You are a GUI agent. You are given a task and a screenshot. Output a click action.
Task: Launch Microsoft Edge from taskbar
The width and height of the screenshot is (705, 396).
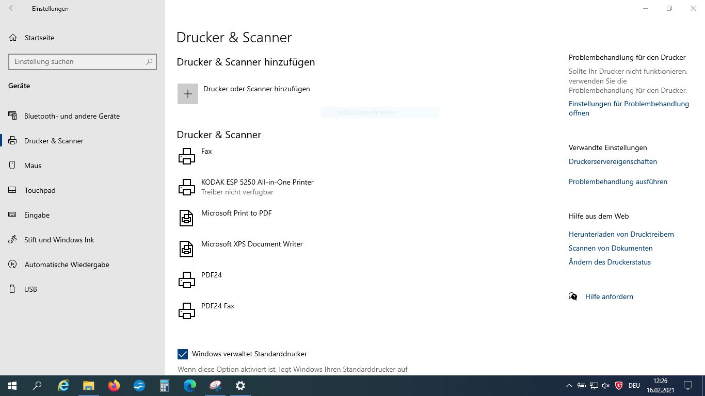(190, 386)
